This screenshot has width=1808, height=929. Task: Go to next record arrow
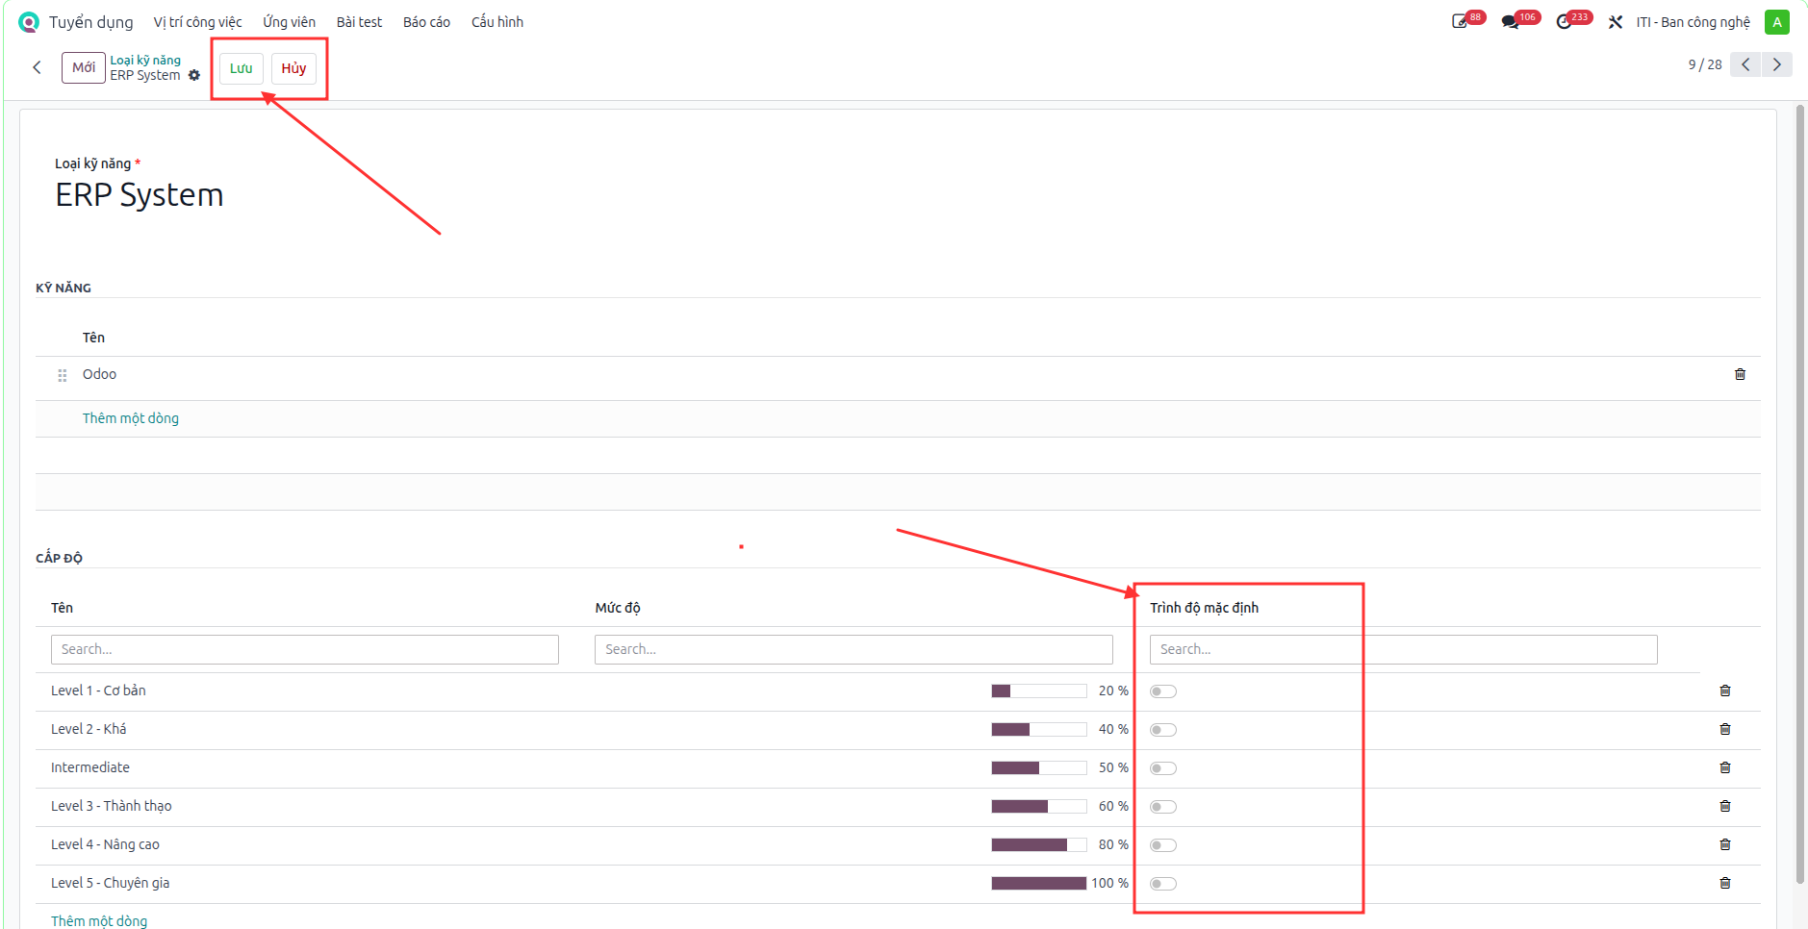coord(1777,64)
